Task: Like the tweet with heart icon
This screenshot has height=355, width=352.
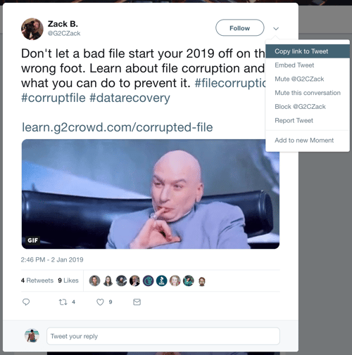Action: pyautogui.click(x=100, y=302)
